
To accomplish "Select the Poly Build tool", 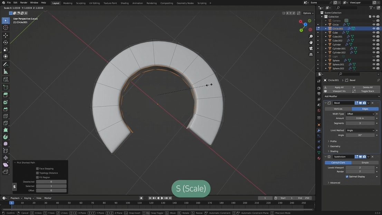I will click(x=6, y=130).
